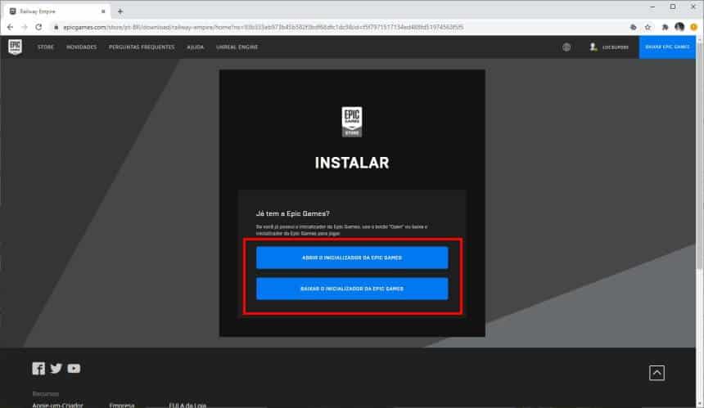Viewport: 704px width, 408px height.
Task: Click the Epic Games logo in navbar
Action: (16, 47)
